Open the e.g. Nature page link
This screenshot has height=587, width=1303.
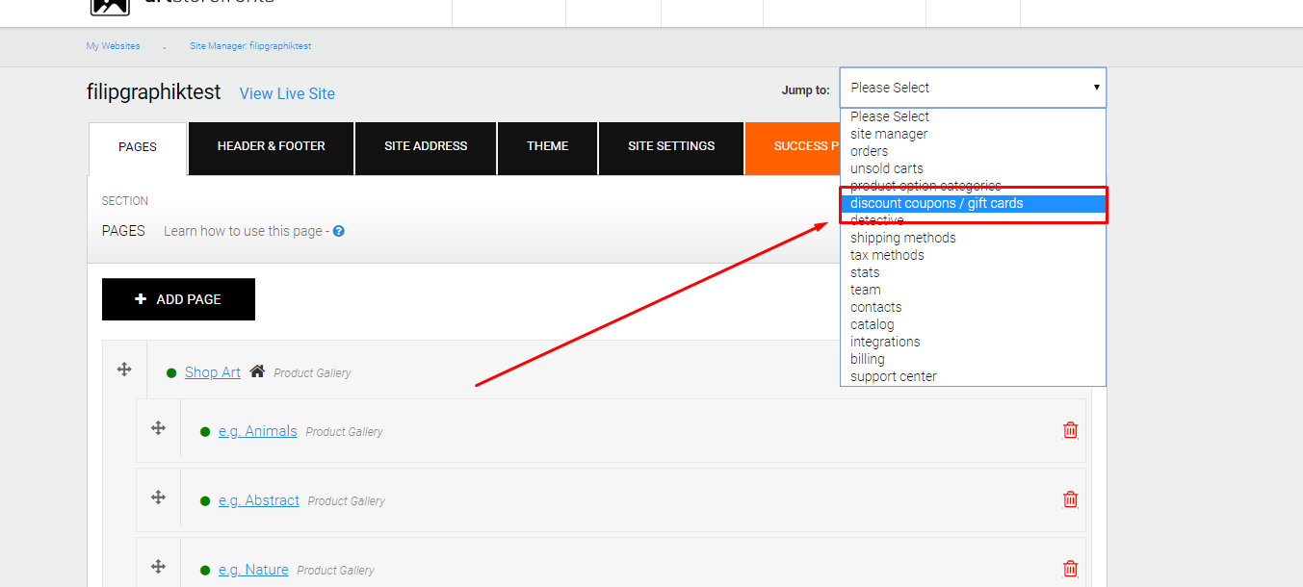coord(253,570)
